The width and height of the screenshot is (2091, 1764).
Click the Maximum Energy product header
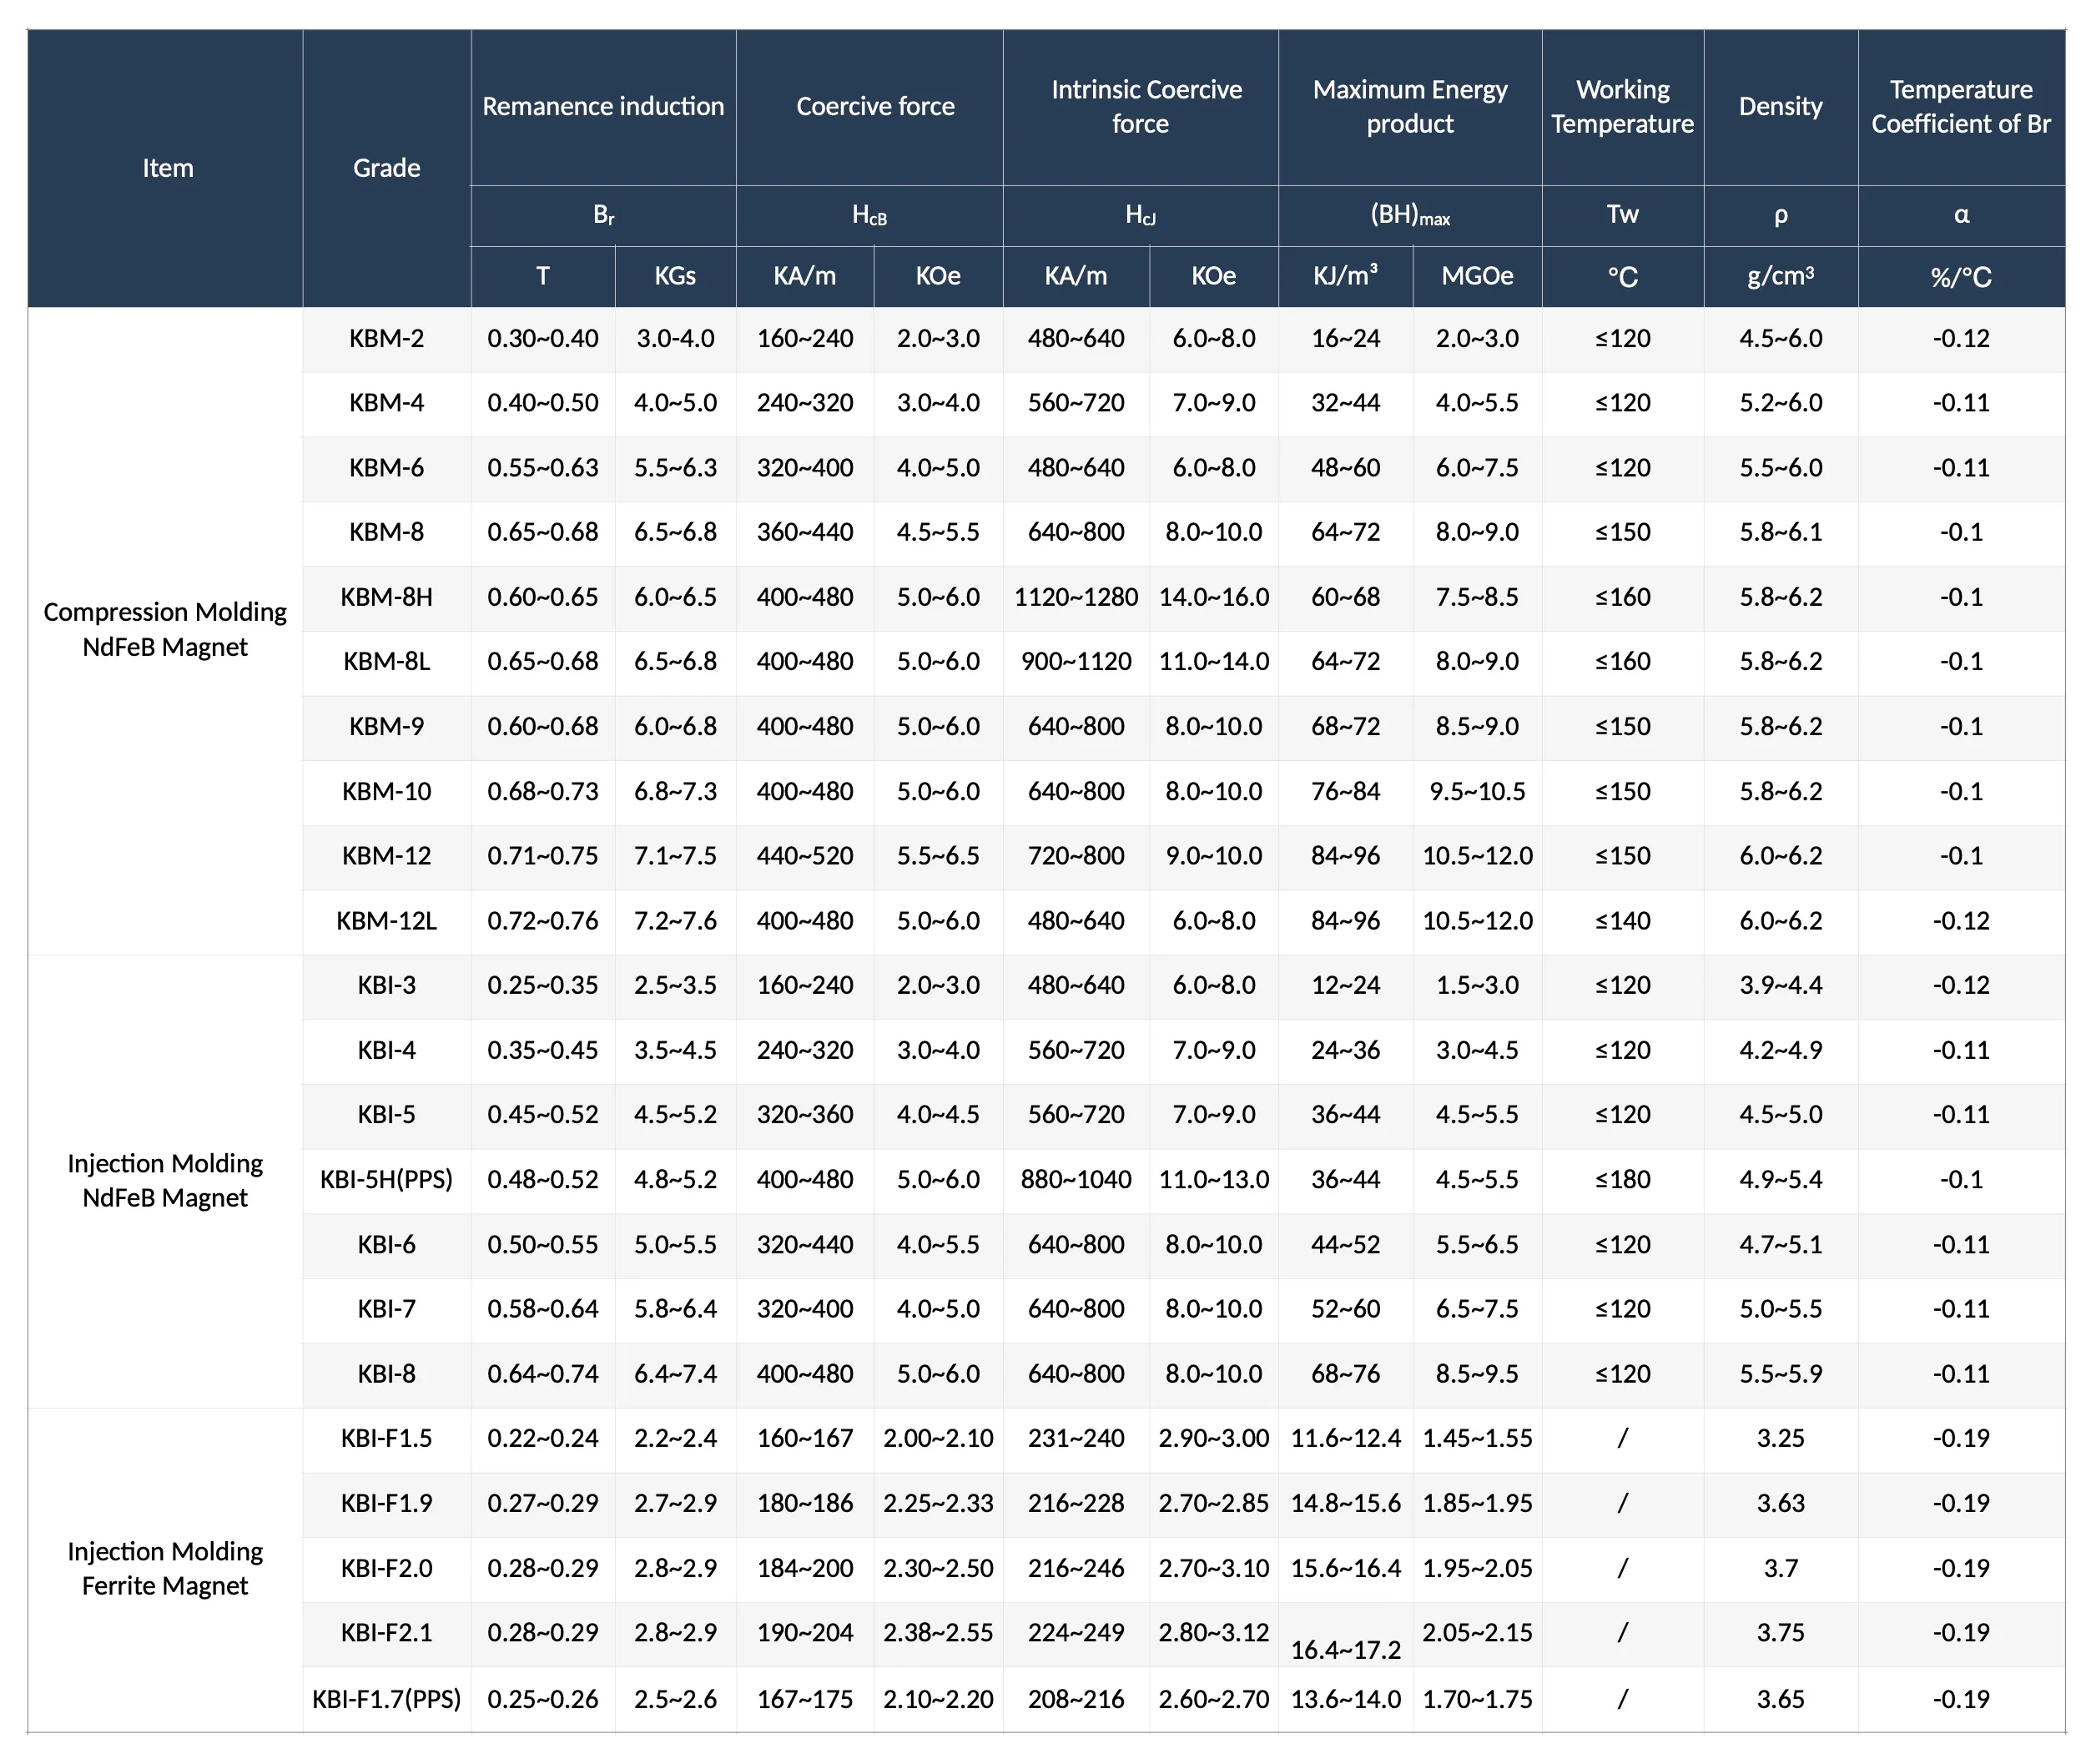coord(1410,106)
